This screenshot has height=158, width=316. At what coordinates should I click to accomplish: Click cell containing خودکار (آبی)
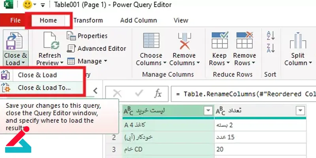[x=168, y=137]
